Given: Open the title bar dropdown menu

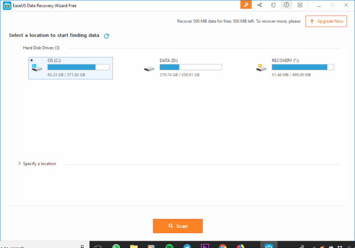Looking at the screenshot, I should tap(299, 5).
